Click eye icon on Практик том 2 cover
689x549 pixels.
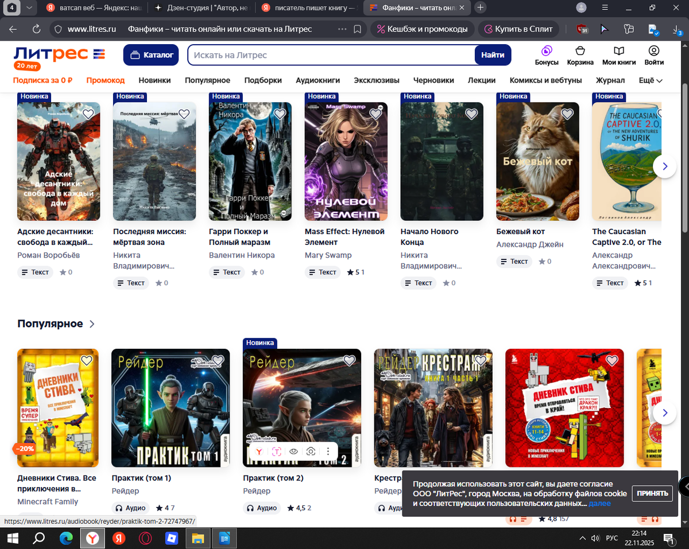[x=293, y=451]
